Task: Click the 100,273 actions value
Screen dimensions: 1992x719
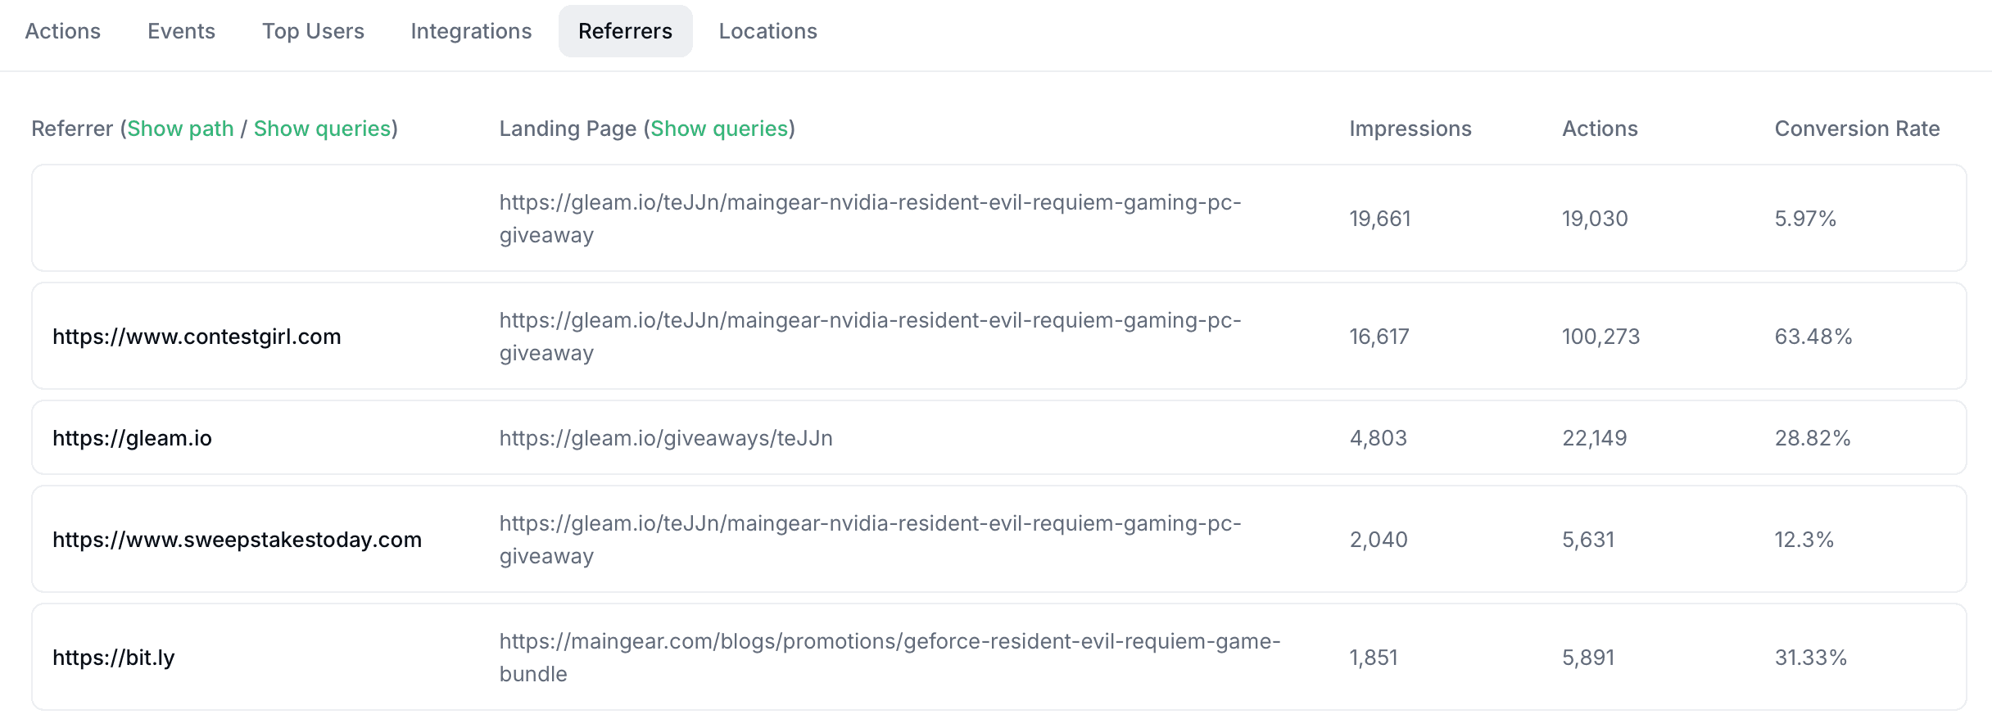Action: (1601, 337)
